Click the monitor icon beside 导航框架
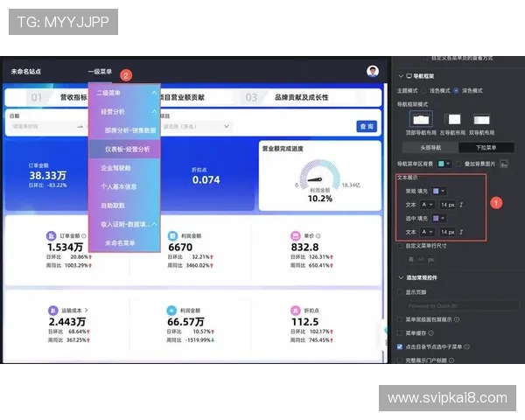 coord(409,76)
